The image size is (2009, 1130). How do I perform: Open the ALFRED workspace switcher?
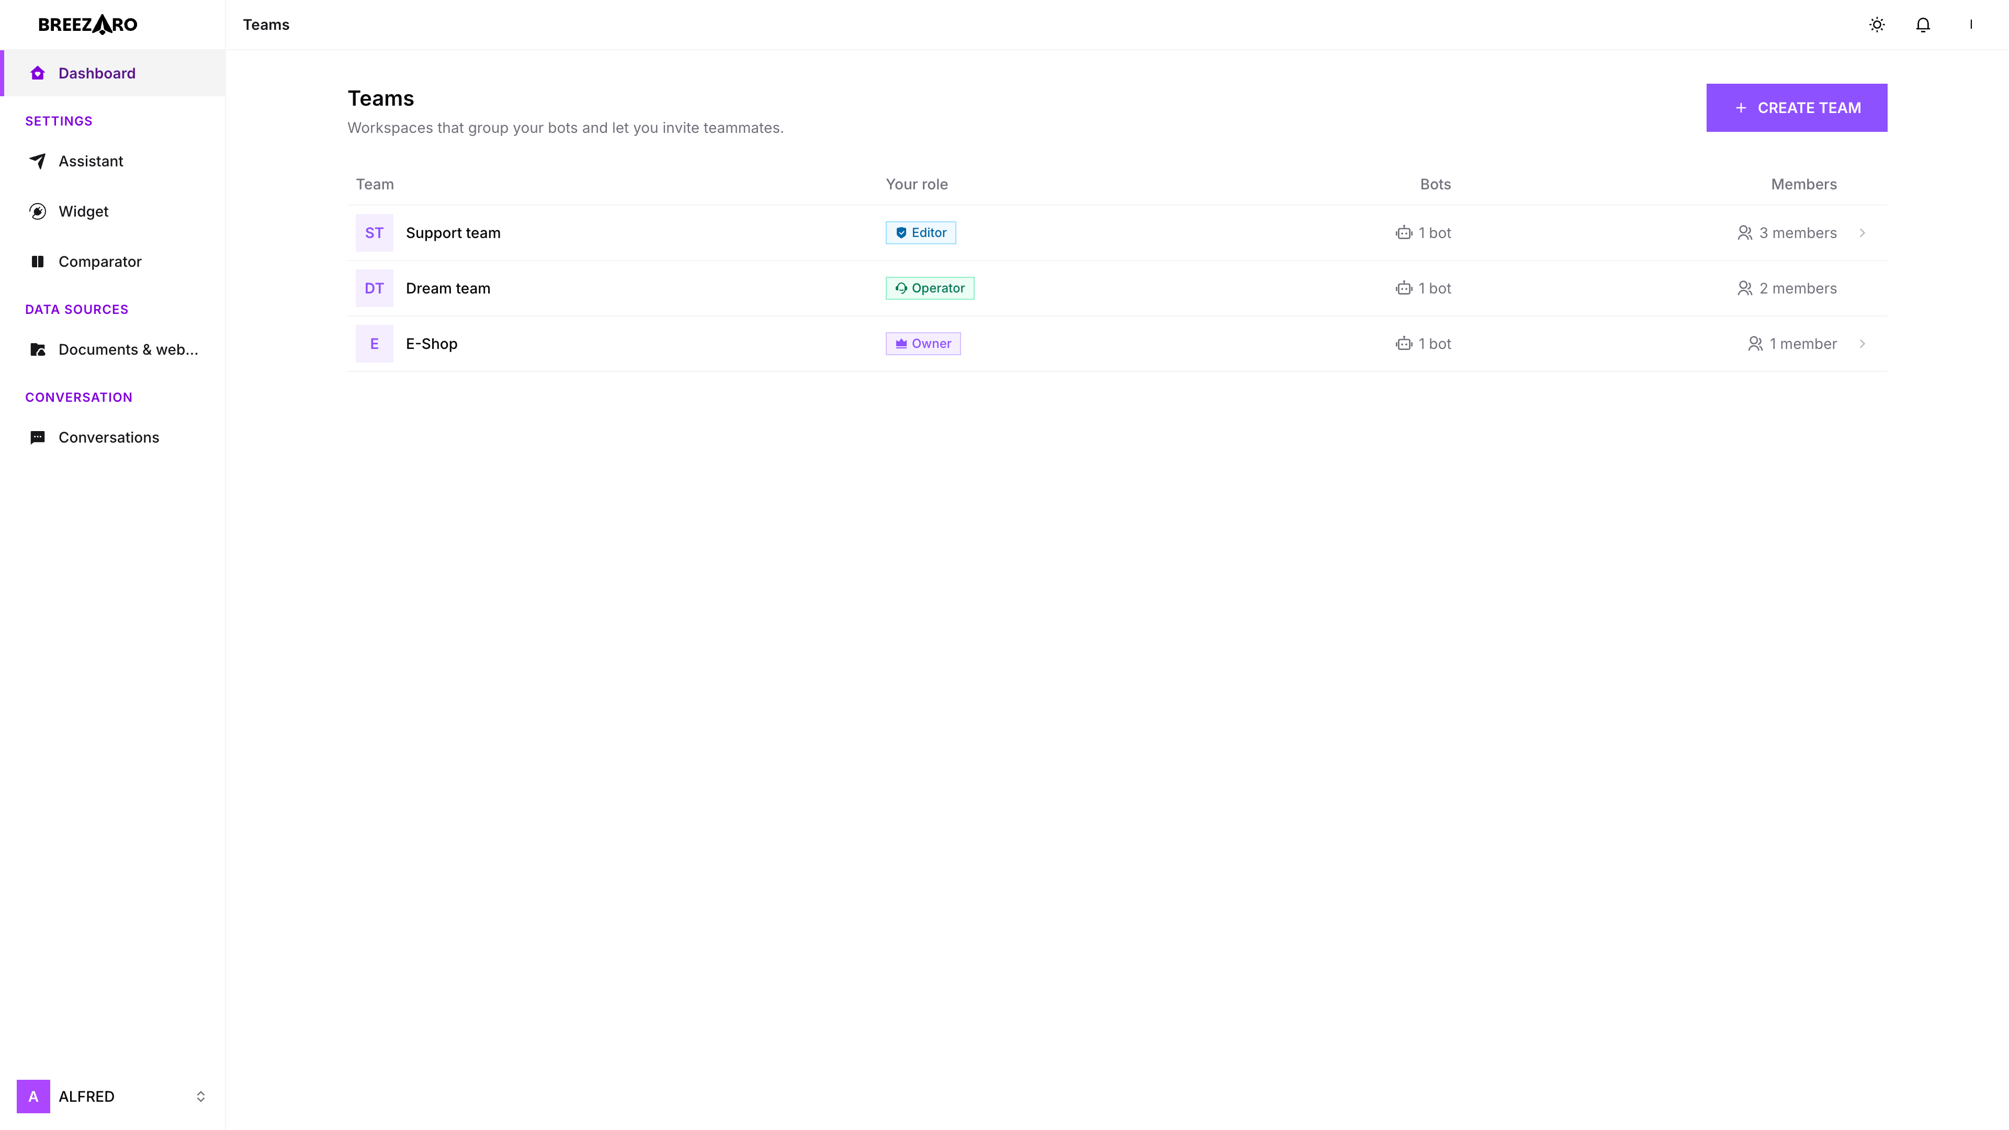tap(112, 1097)
